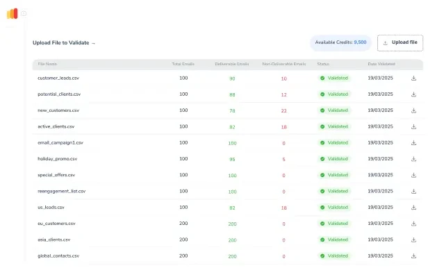Open the Upload File to Validate link
The height and width of the screenshot is (268, 428).
[x=64, y=43]
